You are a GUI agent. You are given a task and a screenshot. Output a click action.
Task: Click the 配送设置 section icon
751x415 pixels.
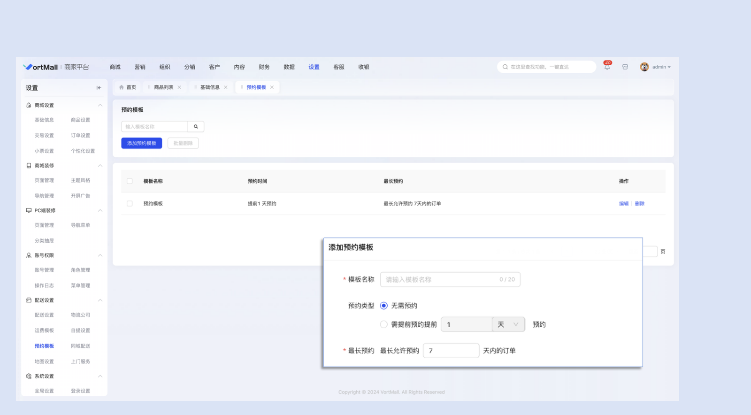[29, 300]
